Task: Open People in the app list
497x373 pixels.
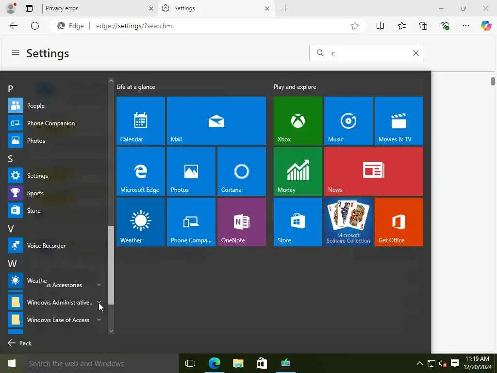Action: pyautogui.click(x=55, y=105)
